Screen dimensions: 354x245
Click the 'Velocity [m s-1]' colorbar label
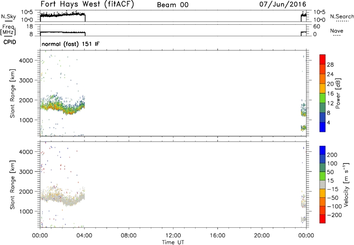pos(346,184)
